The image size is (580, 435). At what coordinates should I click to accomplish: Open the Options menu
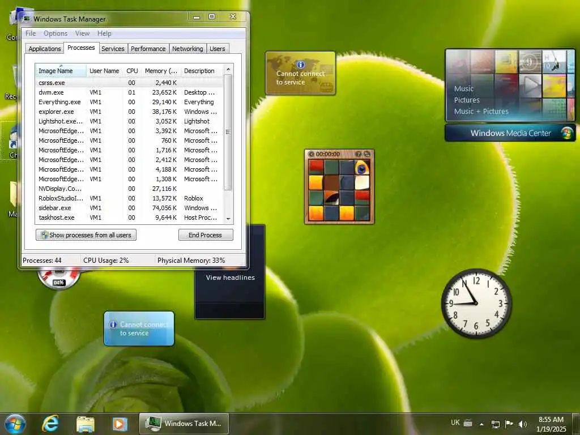point(55,33)
